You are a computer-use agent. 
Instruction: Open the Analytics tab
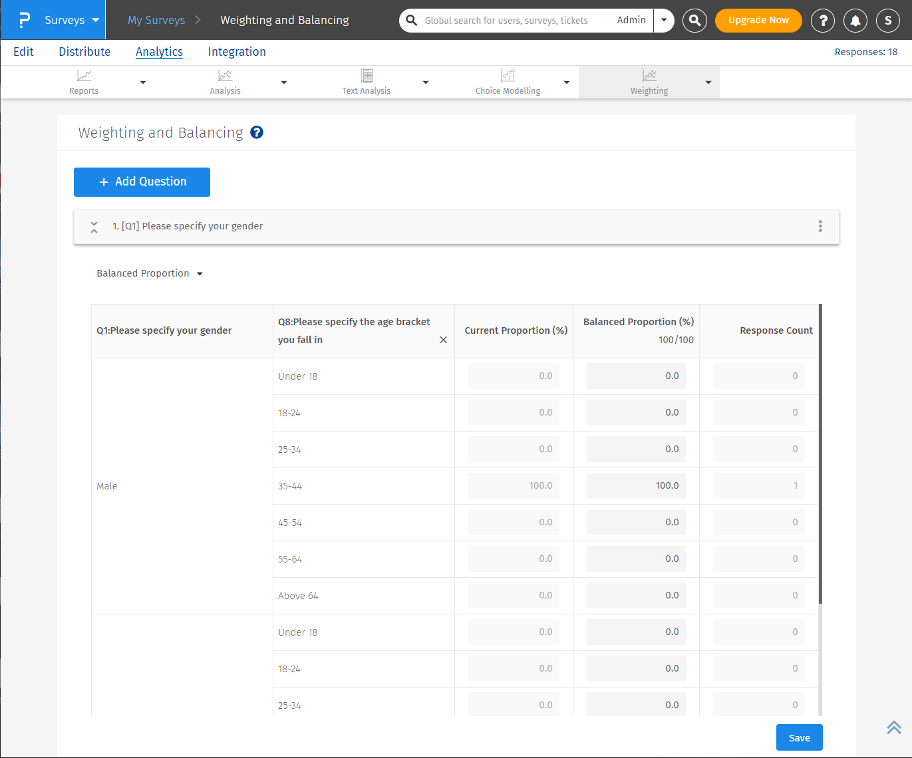(159, 52)
